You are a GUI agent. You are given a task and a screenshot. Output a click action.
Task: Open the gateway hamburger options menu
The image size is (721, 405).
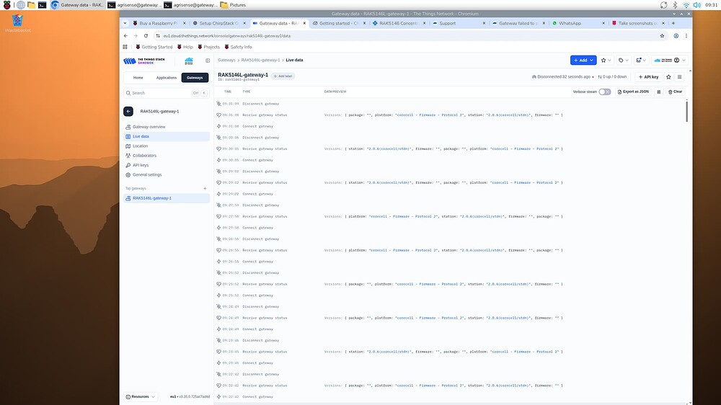[x=679, y=76]
